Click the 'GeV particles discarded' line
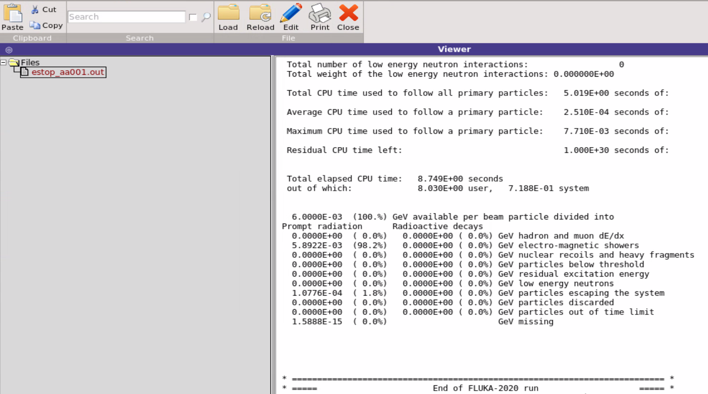Screen dimensions: 708x394 click(556, 302)
